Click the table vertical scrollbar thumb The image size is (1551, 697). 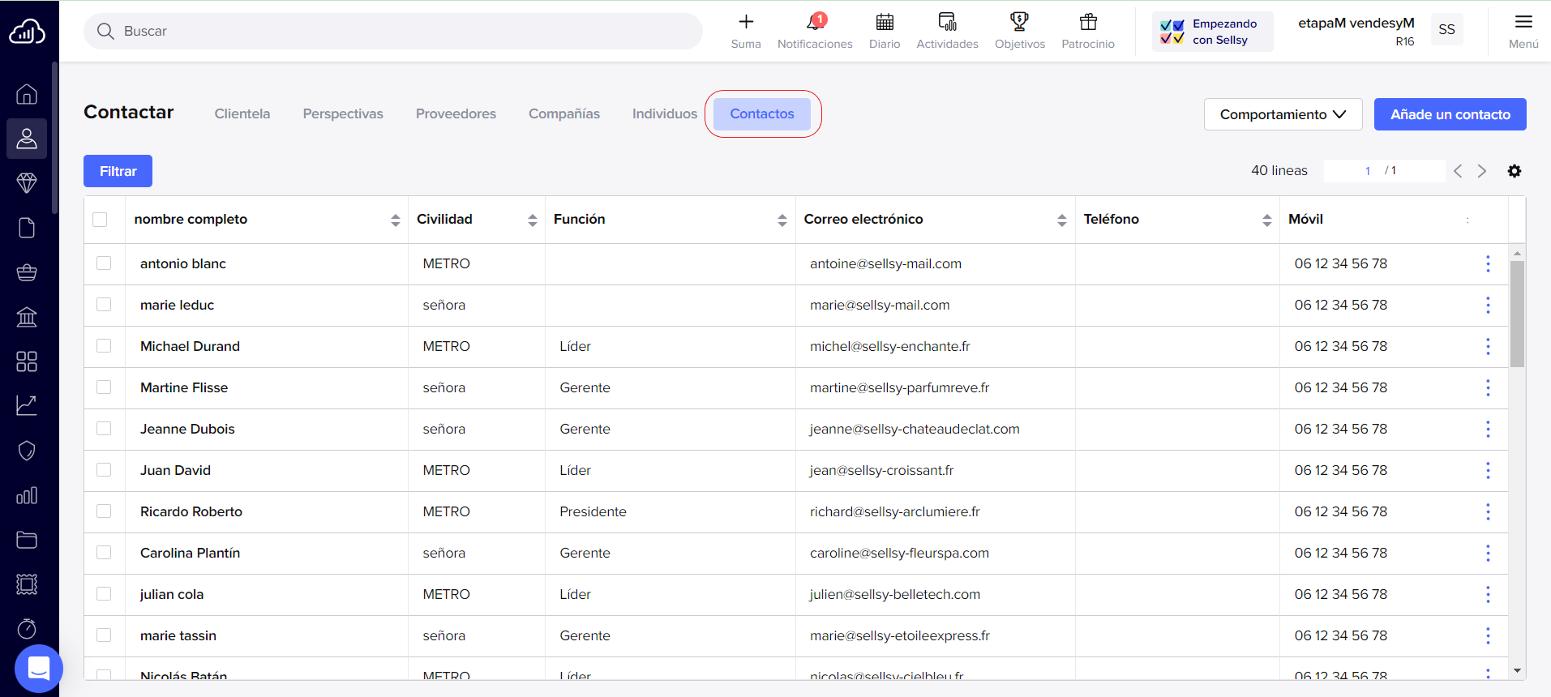point(1517,314)
